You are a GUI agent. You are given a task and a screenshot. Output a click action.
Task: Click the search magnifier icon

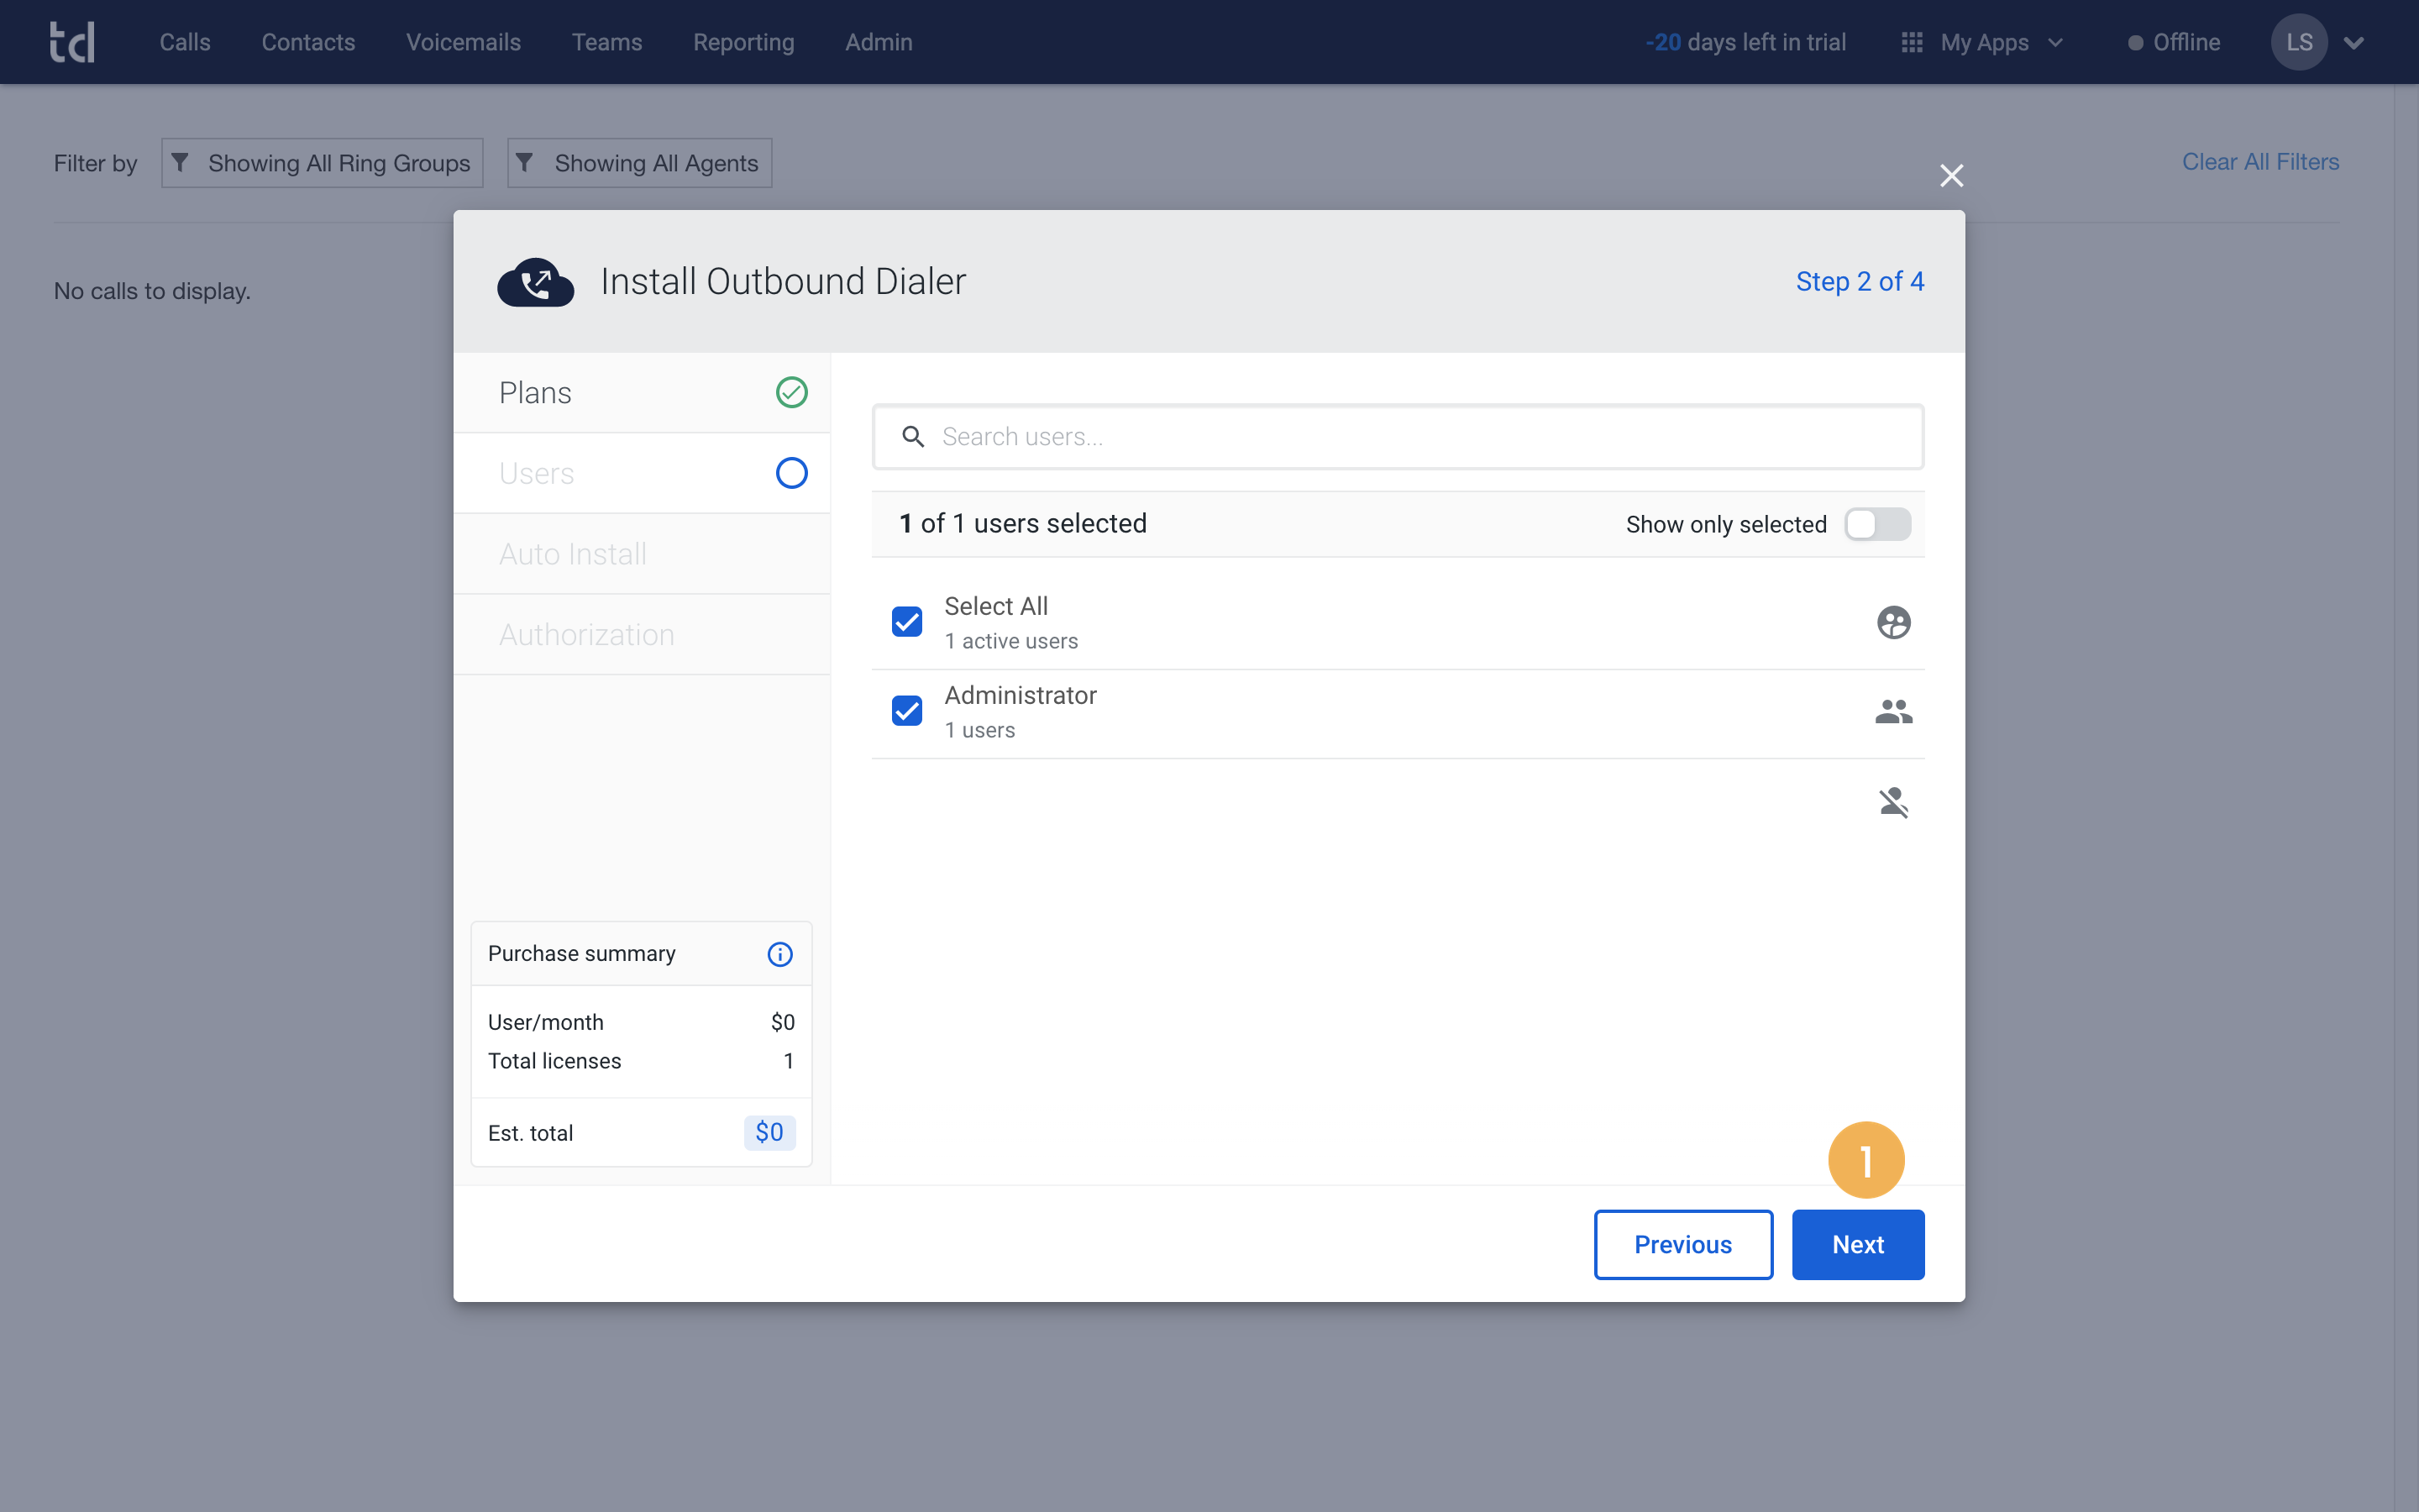pos(913,437)
